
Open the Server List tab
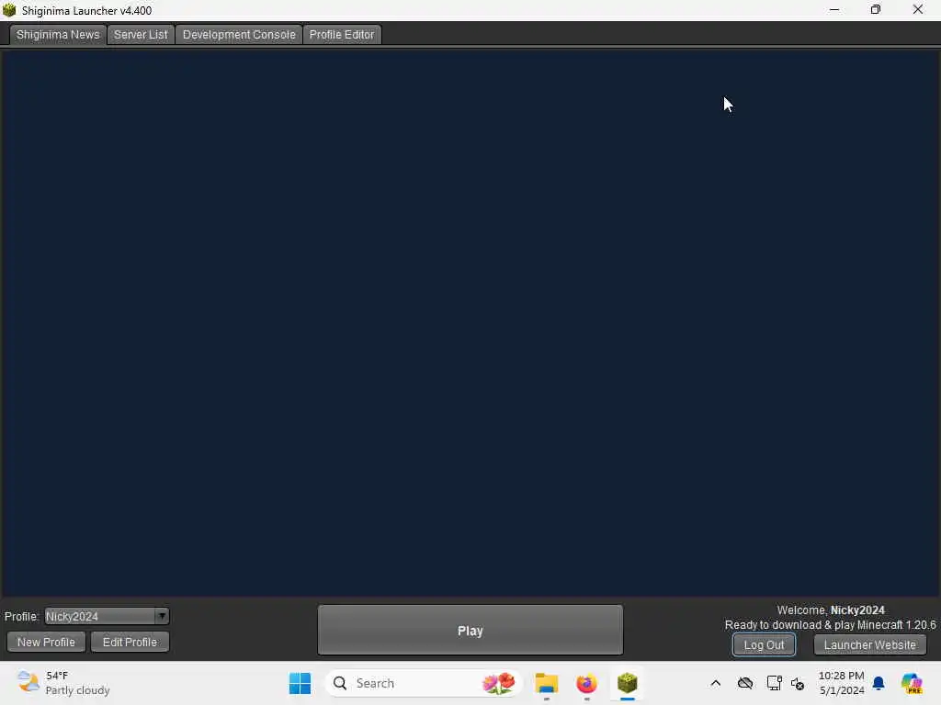pyautogui.click(x=141, y=35)
